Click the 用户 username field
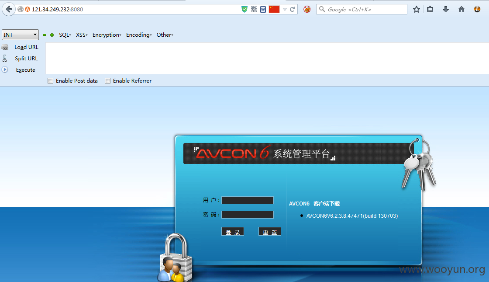Viewport: 489px width, 282px height. 248,200
